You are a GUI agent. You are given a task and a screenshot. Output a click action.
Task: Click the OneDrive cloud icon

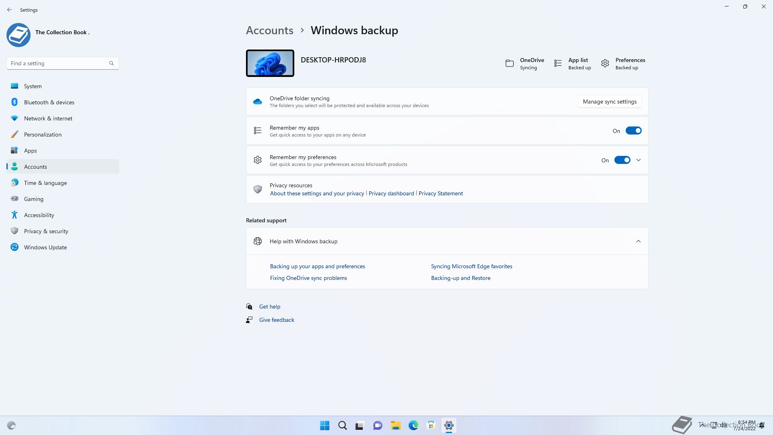tap(258, 101)
